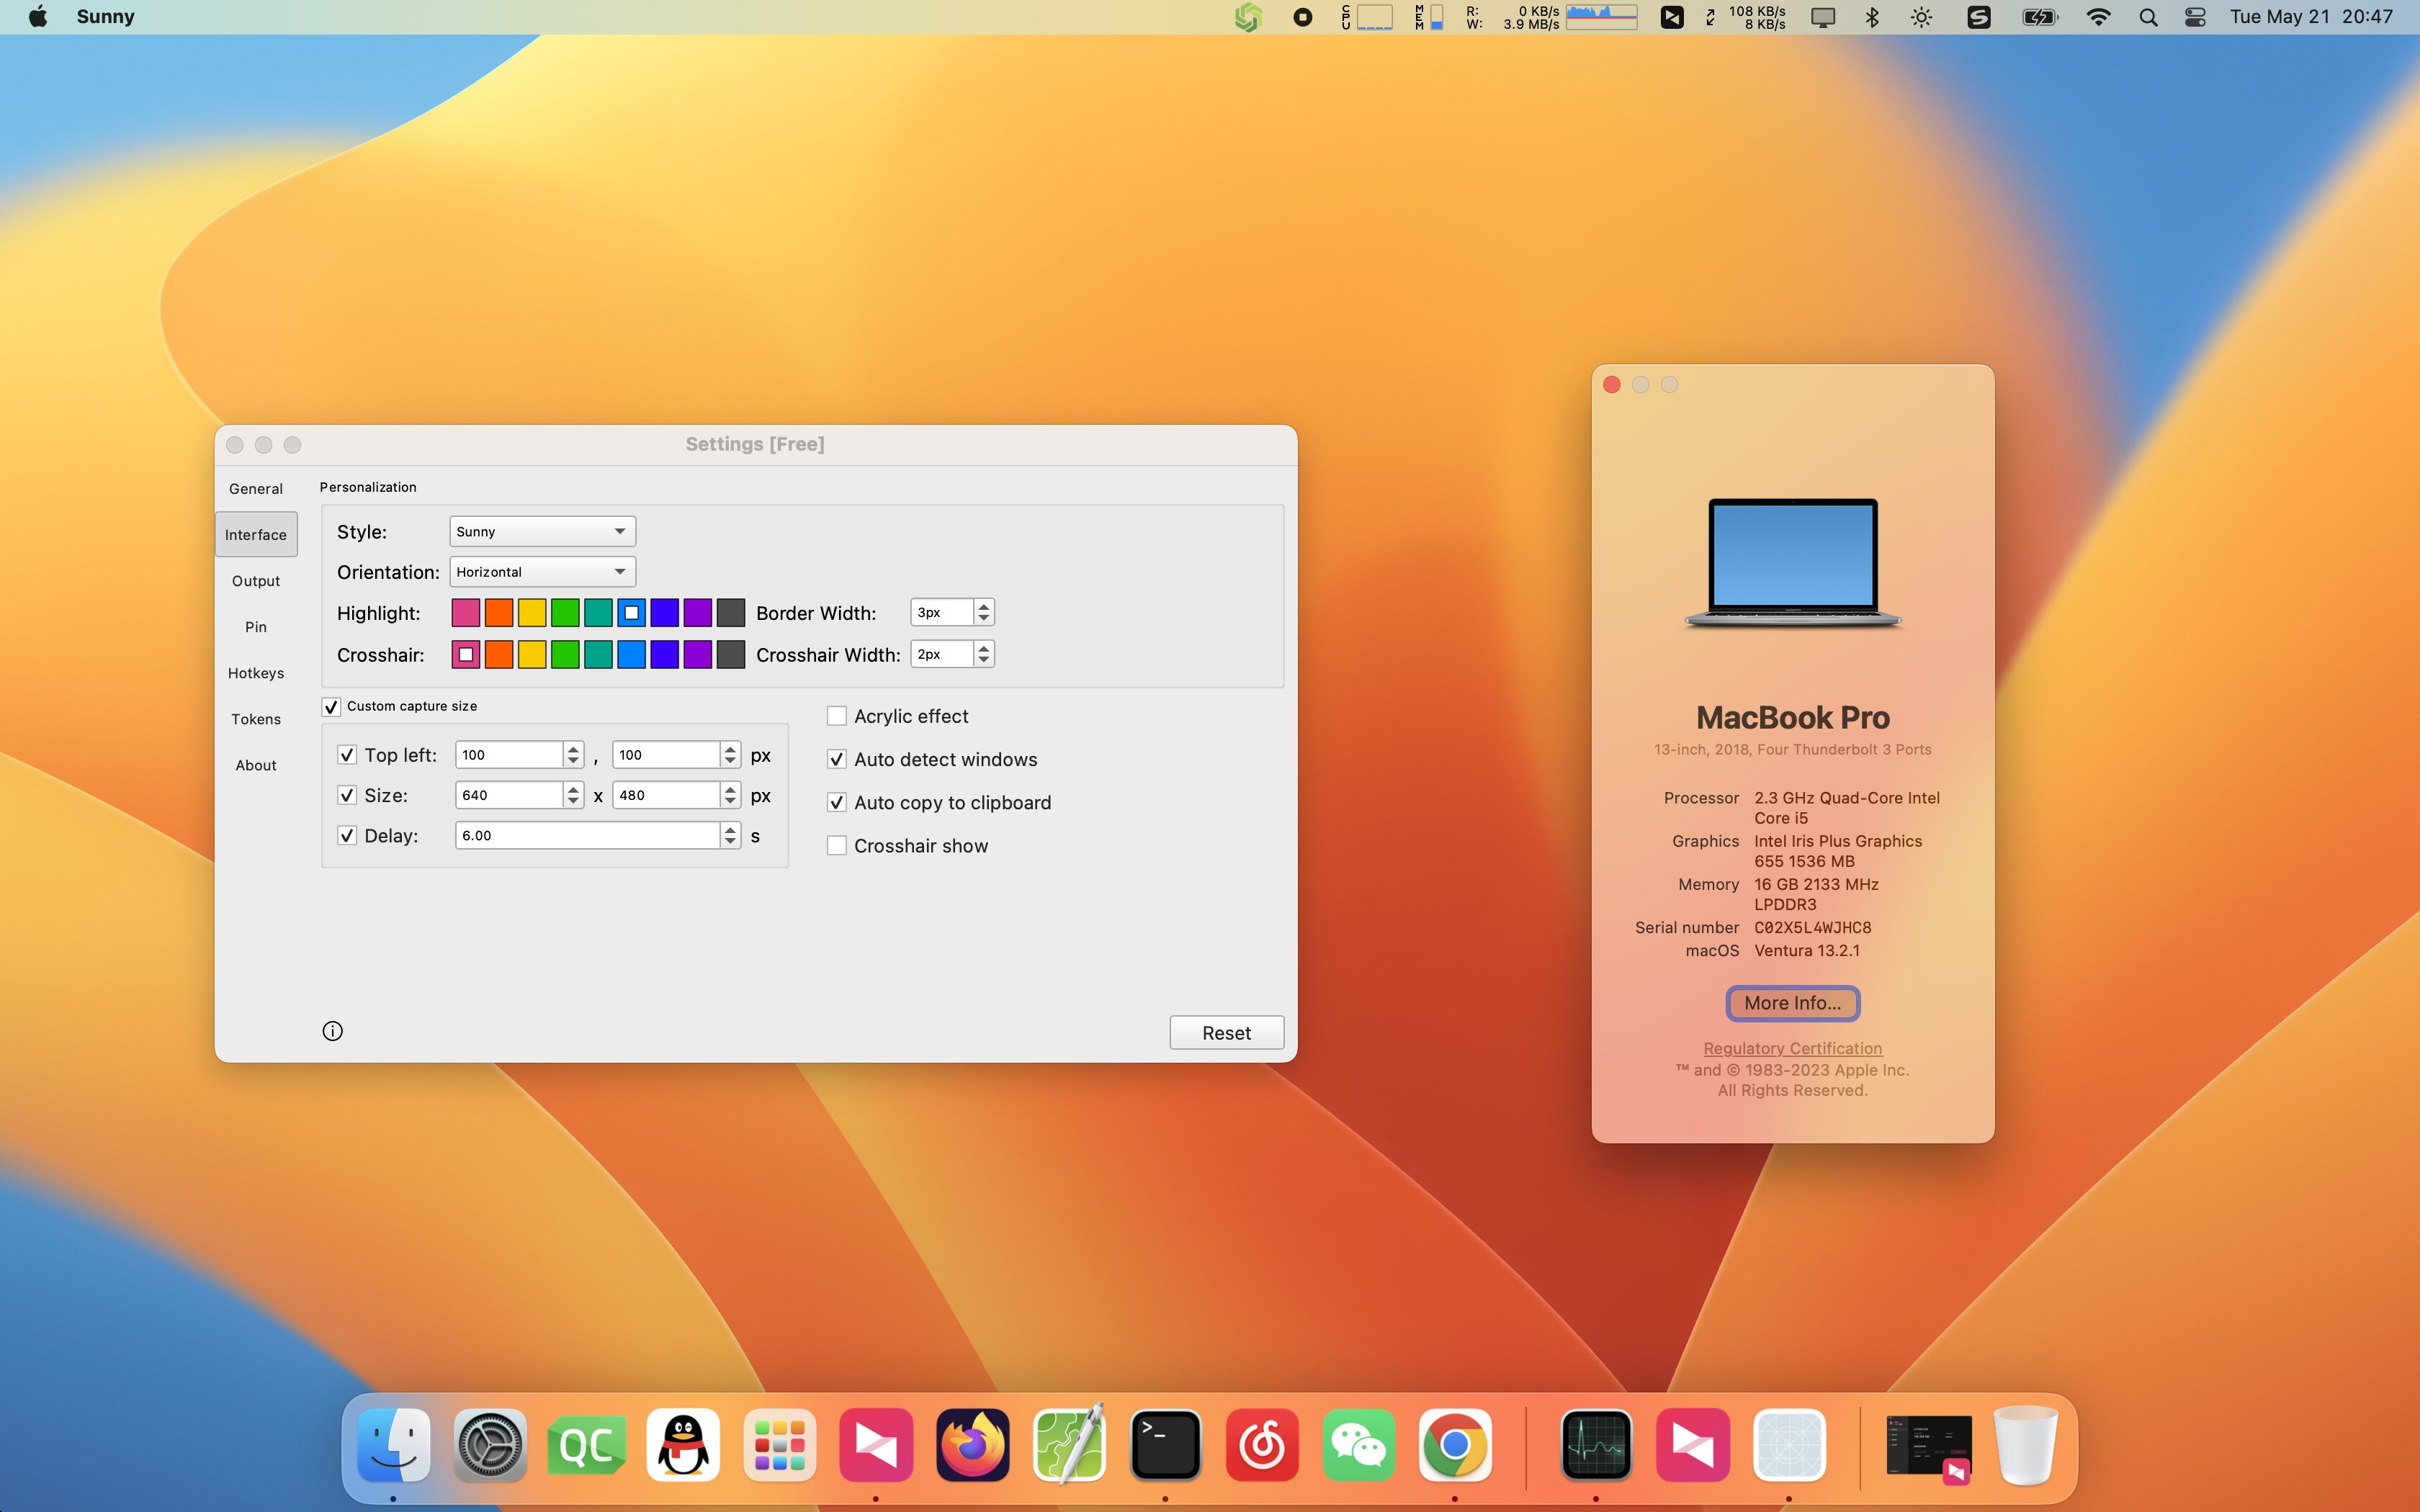Image resolution: width=2420 pixels, height=1512 pixels.
Task: Click the Delay 6.00 input field
Action: tap(588, 836)
